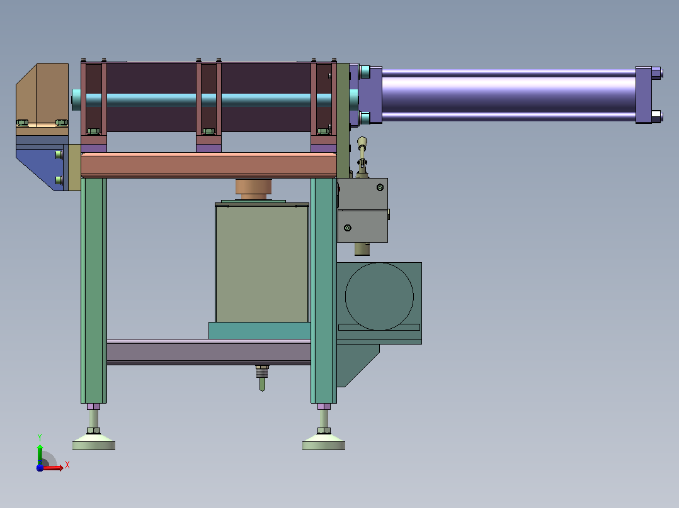Select the left green vertical leg
The image size is (679, 508).
[94, 290]
